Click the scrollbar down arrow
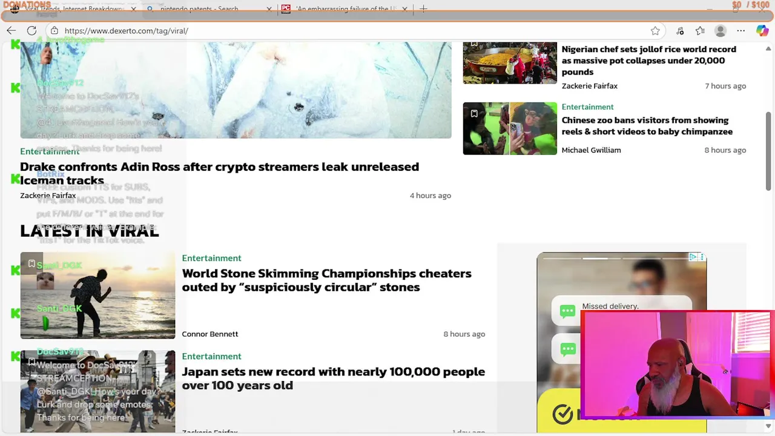Viewport: 775px width, 436px height. pos(769,426)
